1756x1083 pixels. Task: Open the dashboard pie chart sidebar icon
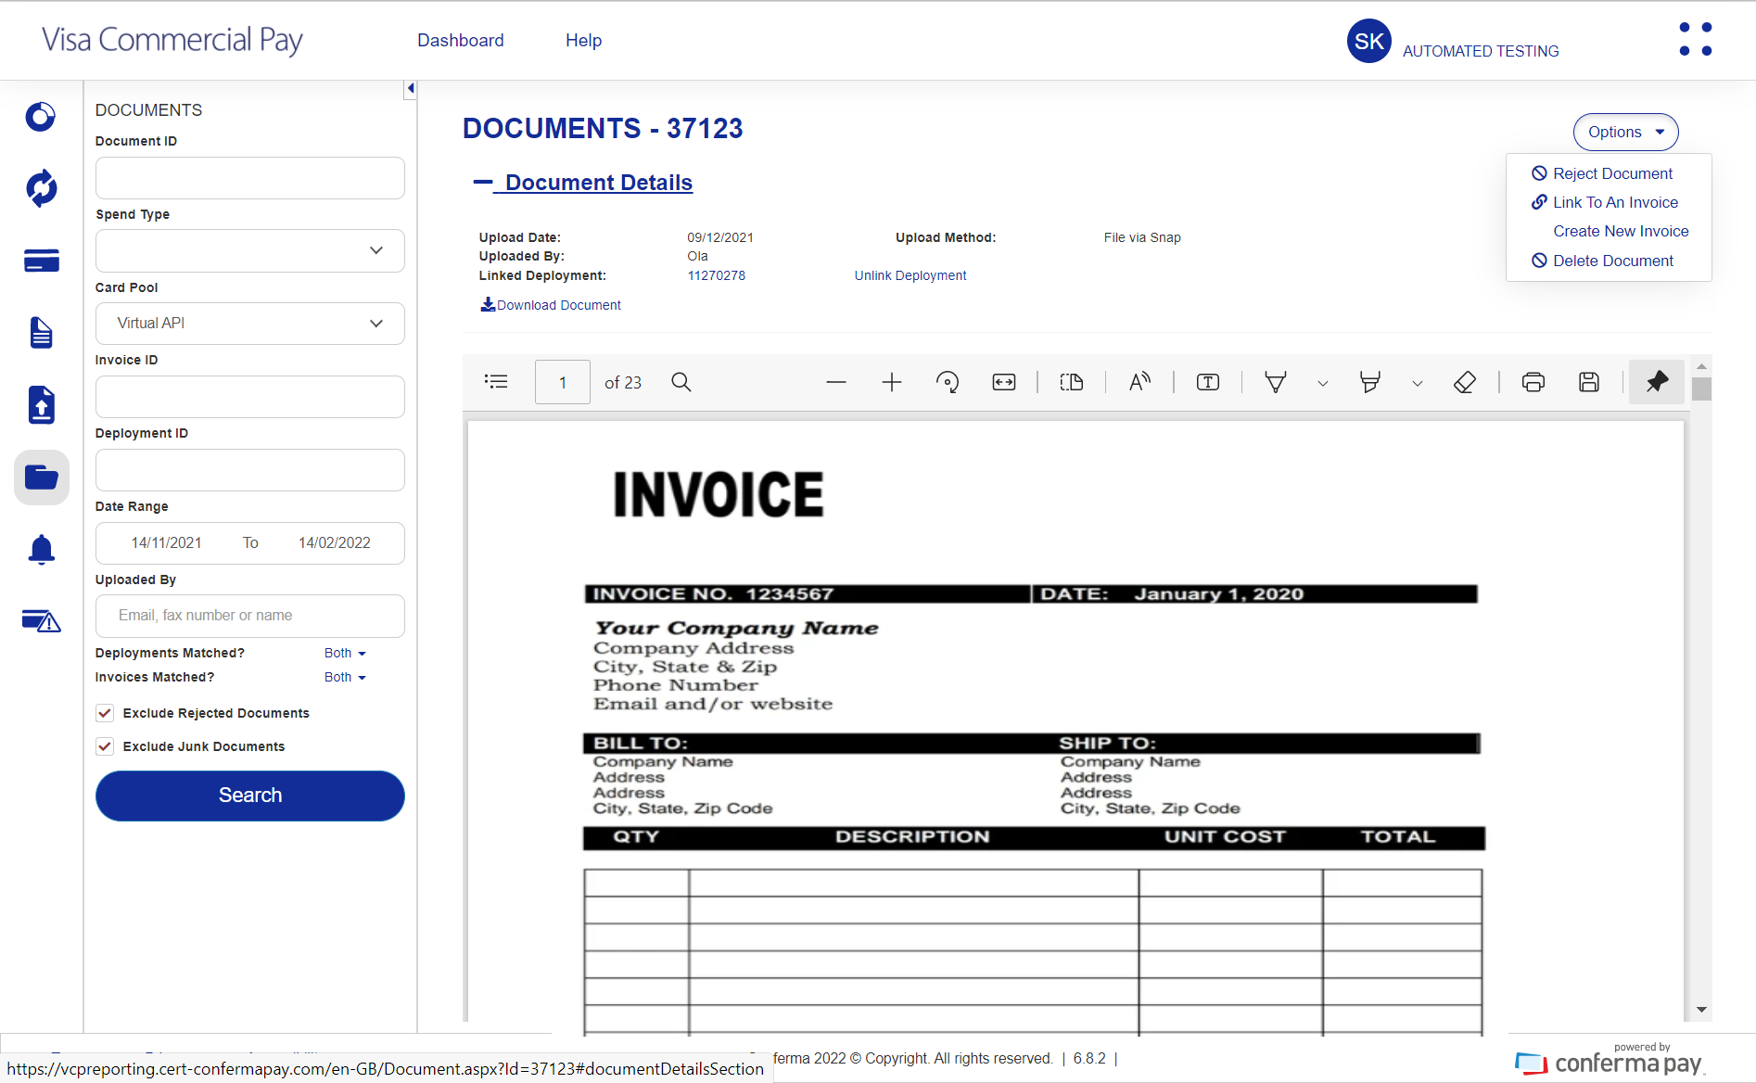pyautogui.click(x=41, y=117)
